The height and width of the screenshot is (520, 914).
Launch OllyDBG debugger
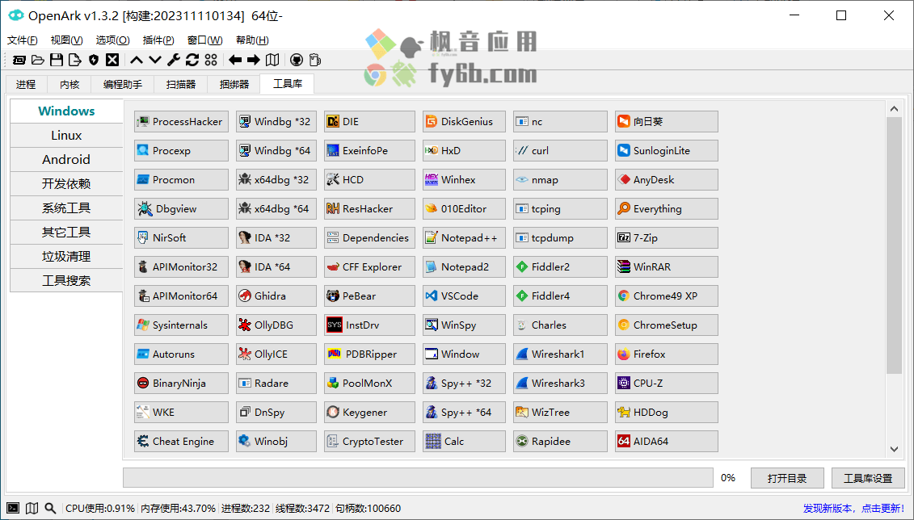(x=276, y=325)
